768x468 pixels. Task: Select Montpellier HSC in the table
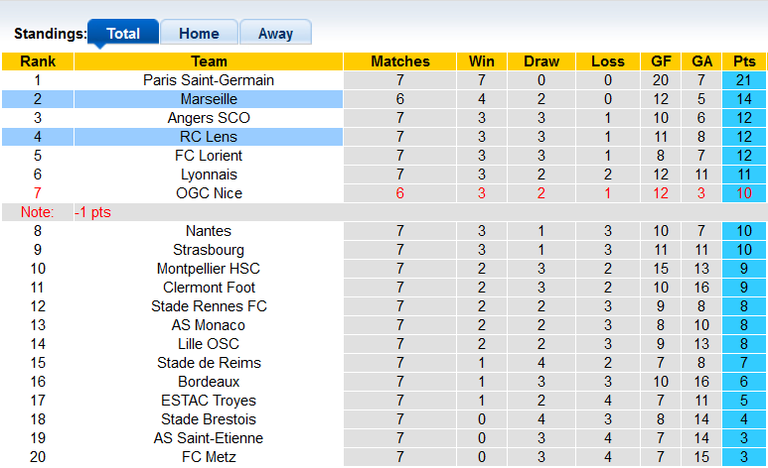click(x=209, y=269)
